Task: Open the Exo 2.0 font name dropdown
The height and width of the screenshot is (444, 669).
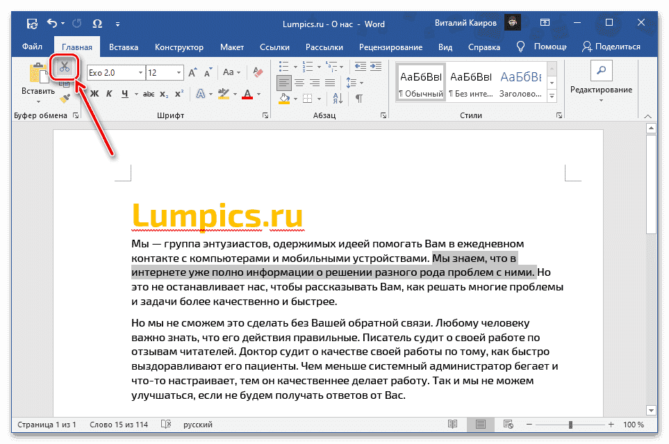Action: (x=140, y=73)
